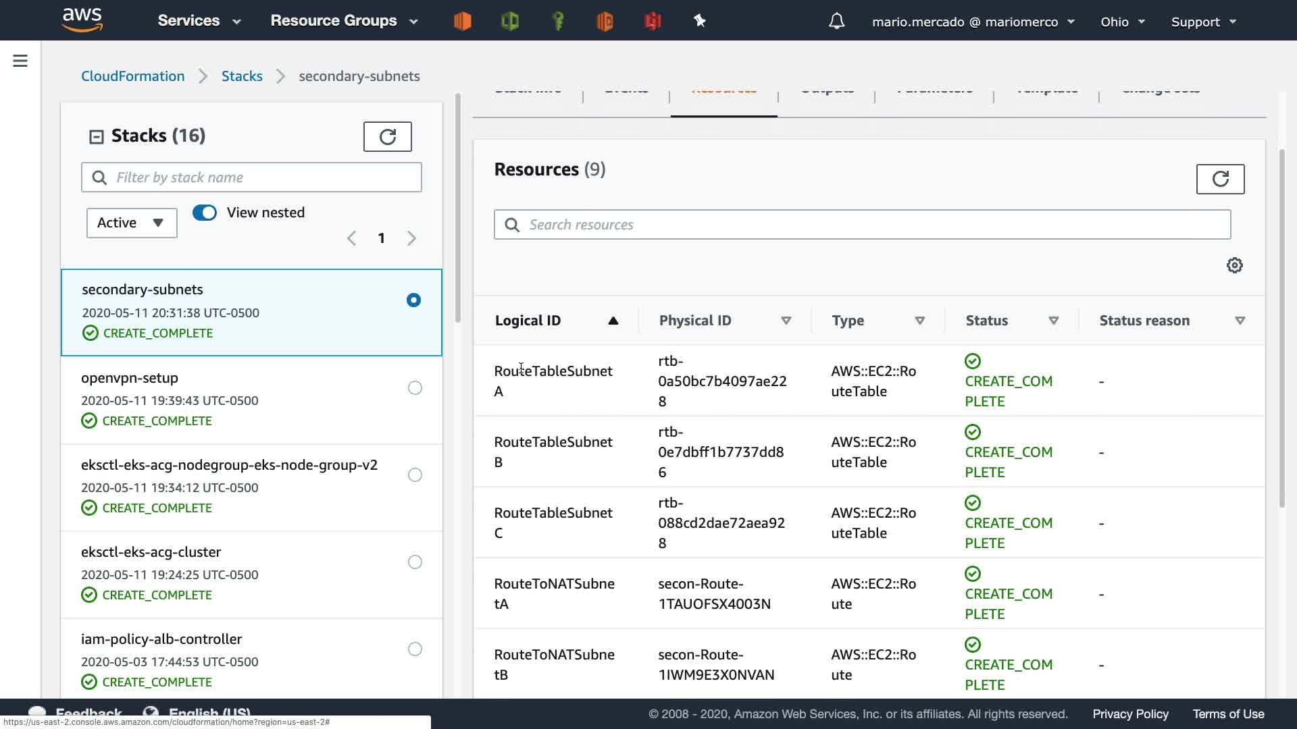The height and width of the screenshot is (729, 1297).
Task: Open the Active status filter dropdown
Action: click(132, 223)
